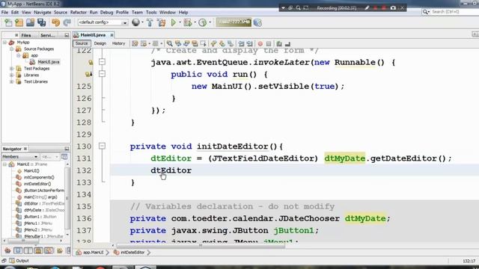
Task: Click the Comment lines icon
Action: pos(279,43)
